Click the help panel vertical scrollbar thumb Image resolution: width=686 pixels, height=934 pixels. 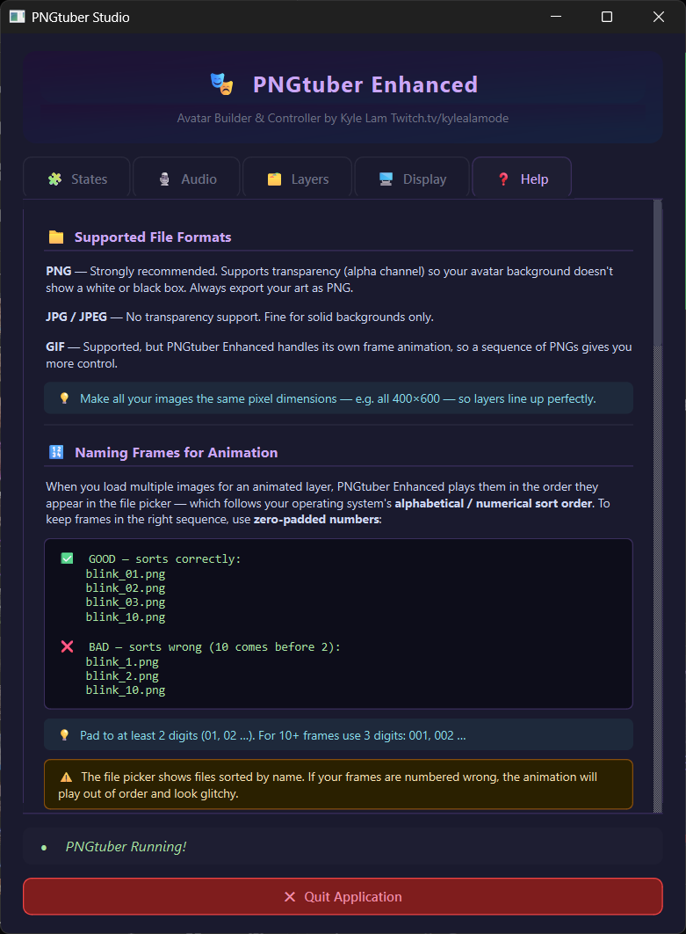click(657, 273)
